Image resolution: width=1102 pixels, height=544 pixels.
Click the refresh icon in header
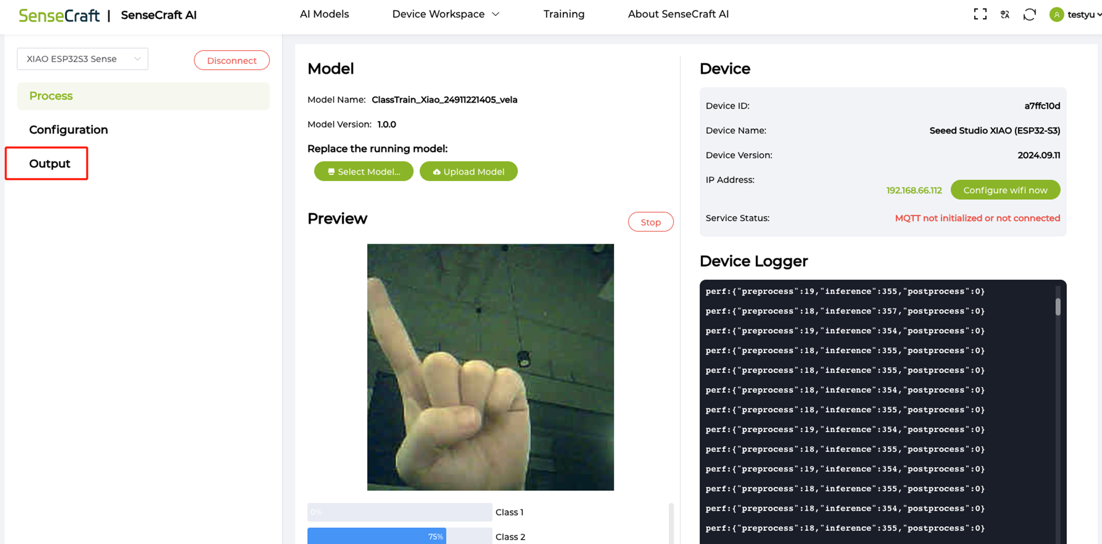(1029, 14)
